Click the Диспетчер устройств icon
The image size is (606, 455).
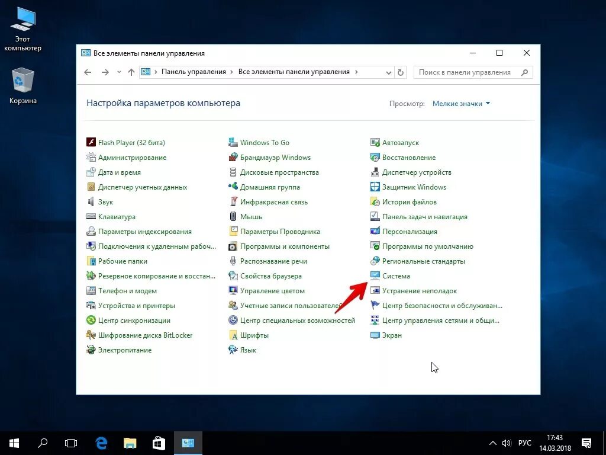375,172
